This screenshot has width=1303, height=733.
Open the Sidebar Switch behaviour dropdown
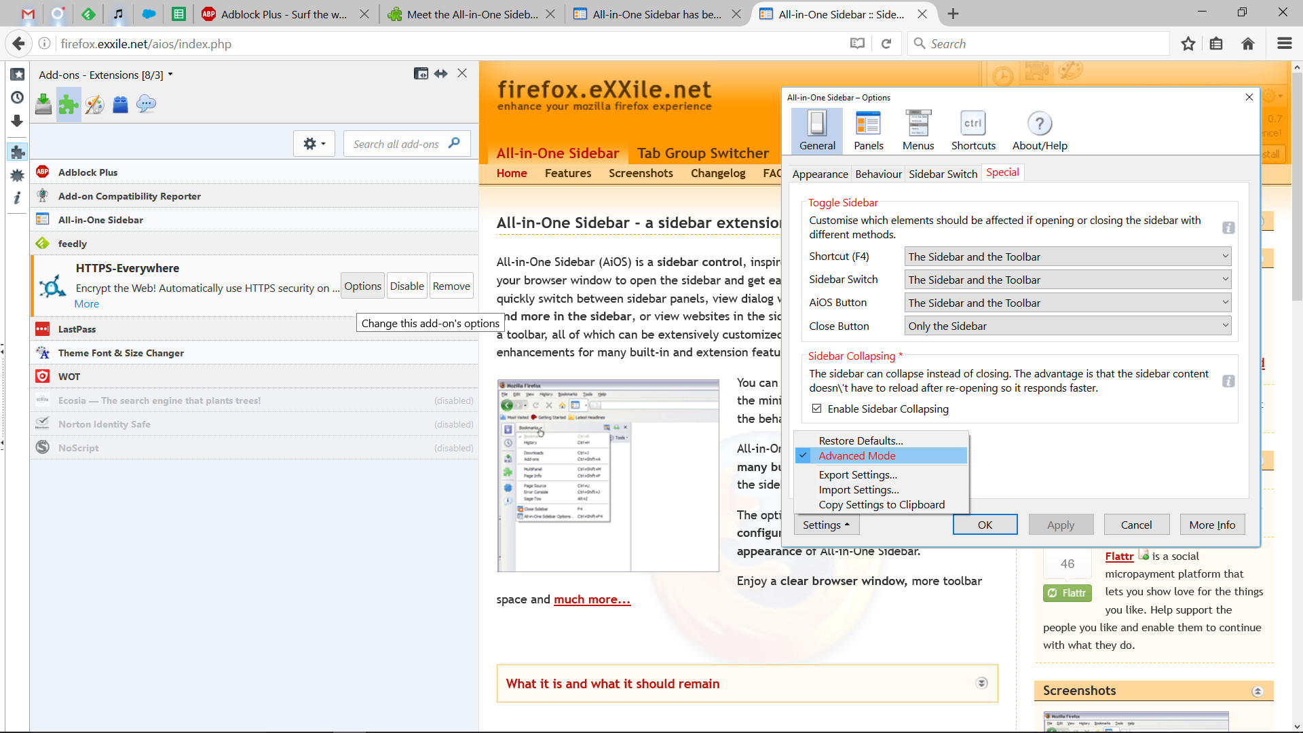pyautogui.click(x=1068, y=280)
